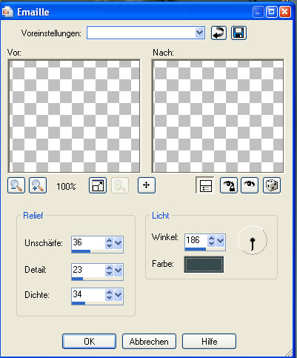297x358 pixels.
Task: Toggle the auto proof eye-with-lock button
Action: (x=229, y=185)
